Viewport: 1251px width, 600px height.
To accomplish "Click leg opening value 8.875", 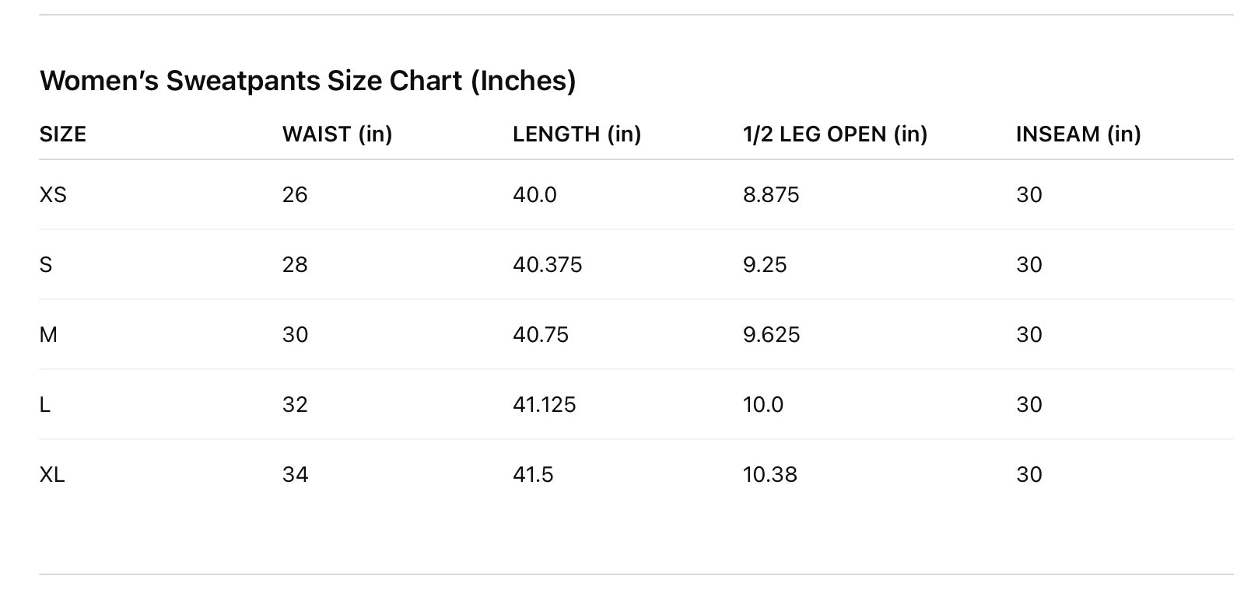I will (771, 195).
